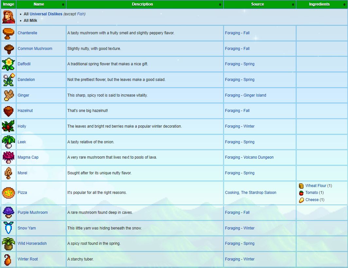The image size is (348, 268).
Task: Follow the Foraging - Volcano Dungeon source link
Action: (249, 157)
